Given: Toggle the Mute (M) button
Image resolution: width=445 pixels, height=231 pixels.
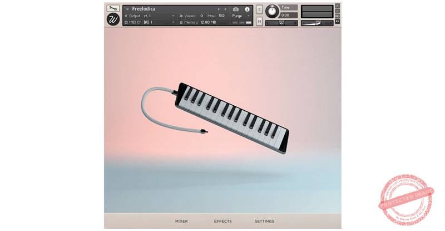Looking at the screenshot, I should pos(259,22).
